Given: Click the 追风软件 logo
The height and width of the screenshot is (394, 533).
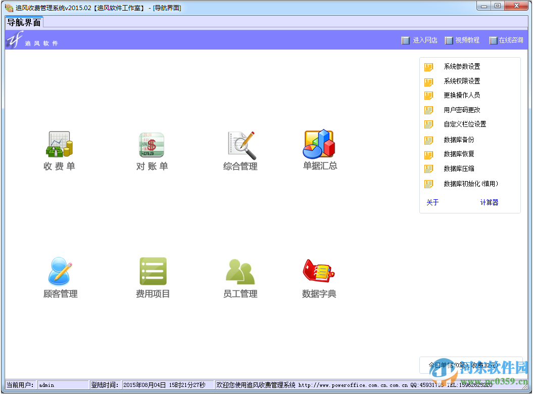Looking at the screenshot, I should point(33,40).
